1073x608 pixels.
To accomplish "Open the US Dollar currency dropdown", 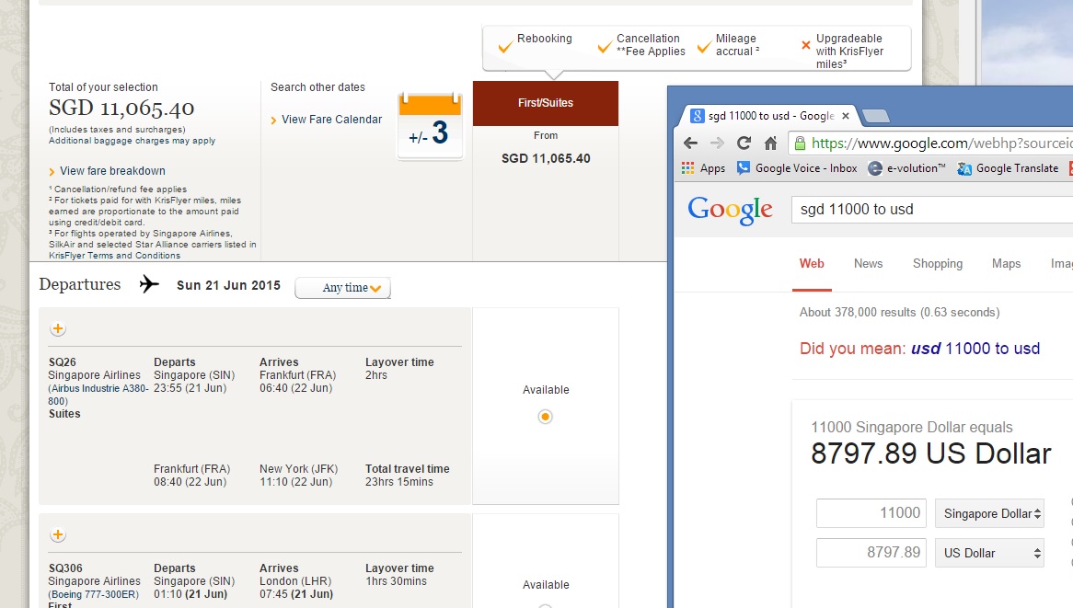I will click(x=989, y=553).
